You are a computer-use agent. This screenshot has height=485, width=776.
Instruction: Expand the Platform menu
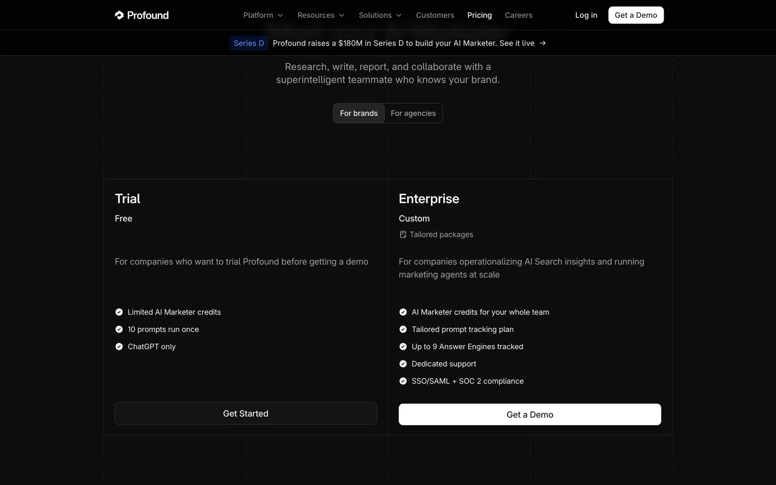263,15
